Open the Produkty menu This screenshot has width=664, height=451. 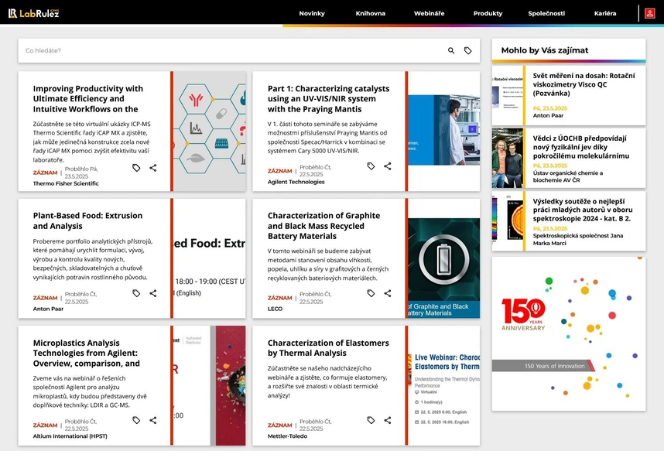tap(488, 13)
